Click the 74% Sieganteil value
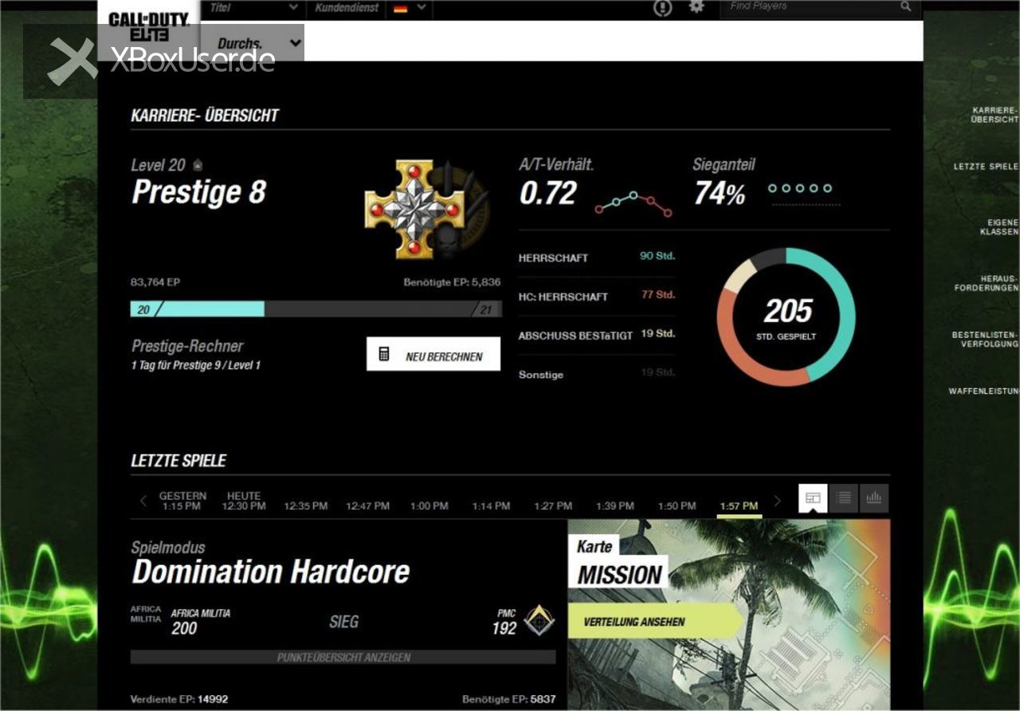Screen dimensions: 1020x711 click(720, 194)
